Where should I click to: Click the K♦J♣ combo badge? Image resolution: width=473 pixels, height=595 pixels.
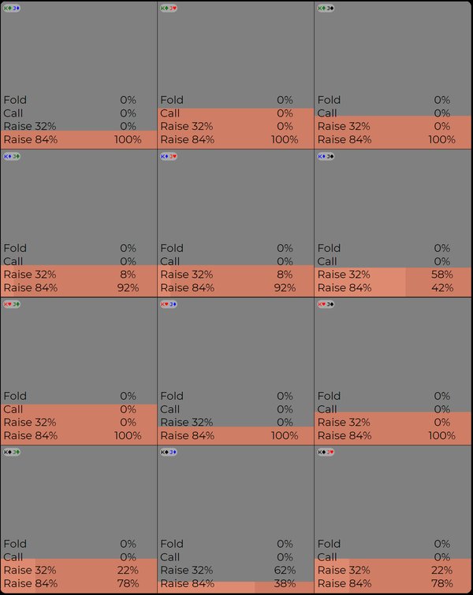pos(12,156)
